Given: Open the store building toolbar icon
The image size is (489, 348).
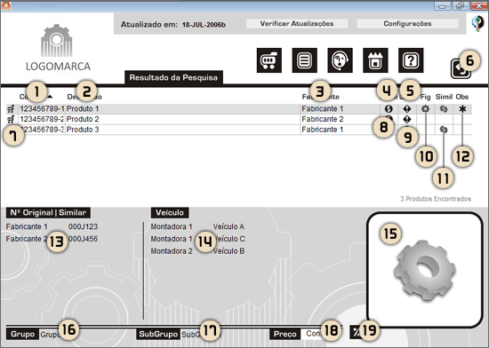Looking at the screenshot, I should pos(375,60).
